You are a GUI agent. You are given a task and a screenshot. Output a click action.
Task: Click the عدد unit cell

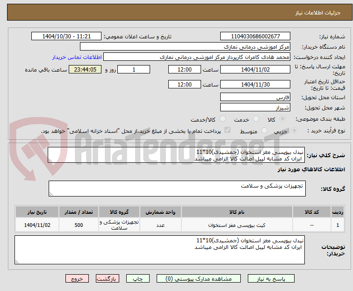pos(160,225)
